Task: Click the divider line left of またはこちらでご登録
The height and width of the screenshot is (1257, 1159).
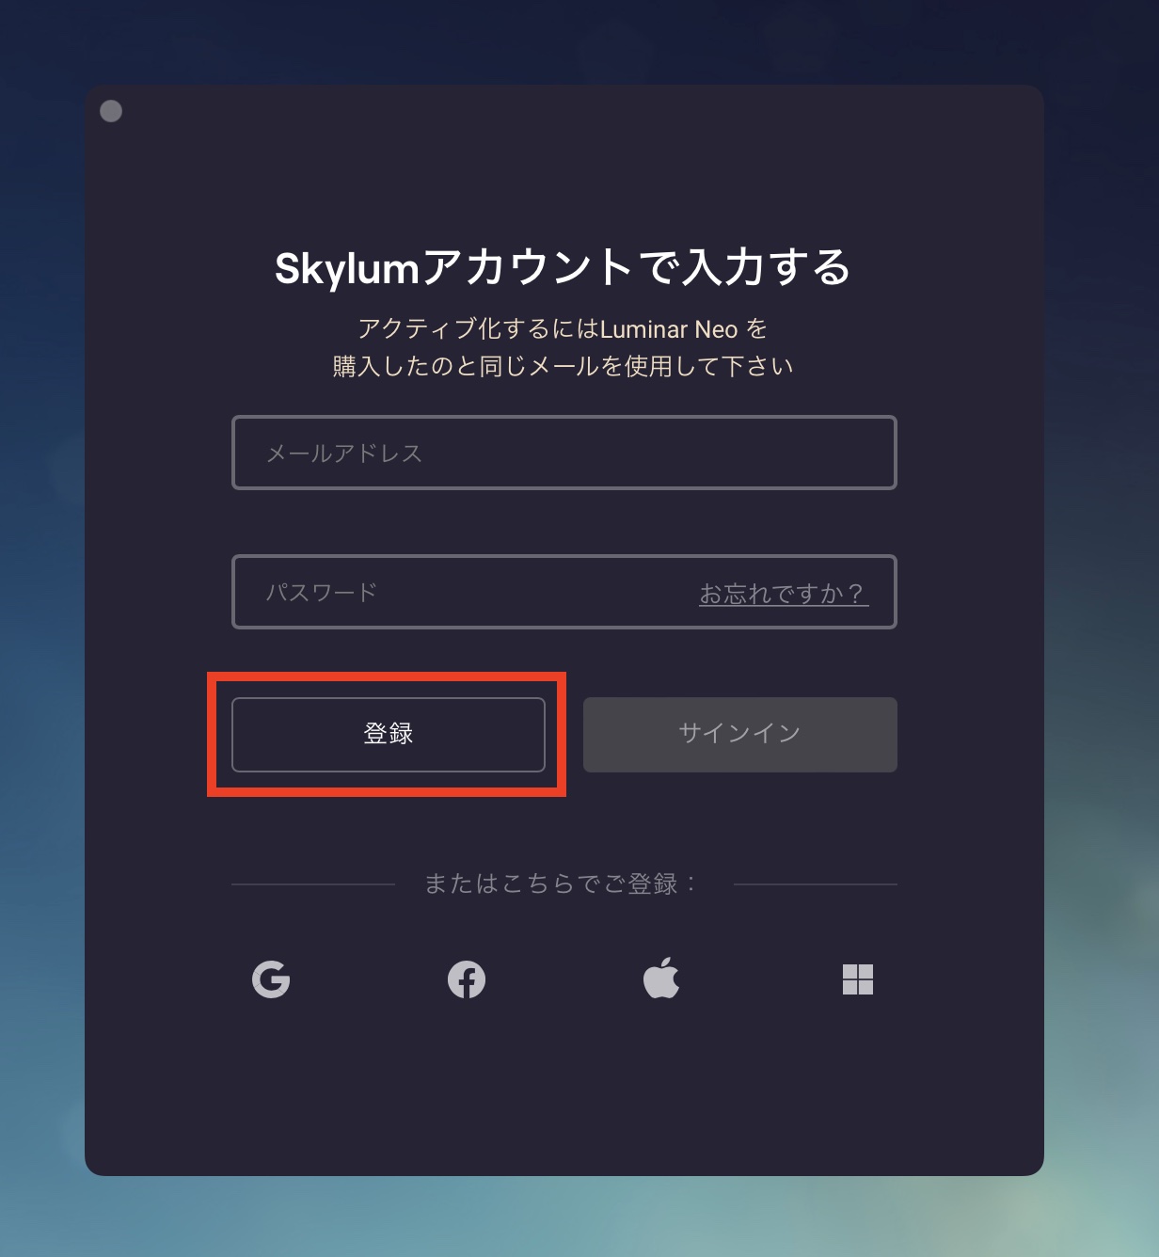Action: (313, 884)
